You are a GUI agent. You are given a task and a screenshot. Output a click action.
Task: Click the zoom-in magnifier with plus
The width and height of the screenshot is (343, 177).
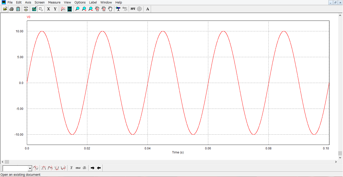click(x=84, y=9)
